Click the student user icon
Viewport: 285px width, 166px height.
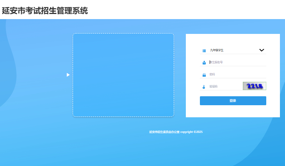tap(204, 62)
